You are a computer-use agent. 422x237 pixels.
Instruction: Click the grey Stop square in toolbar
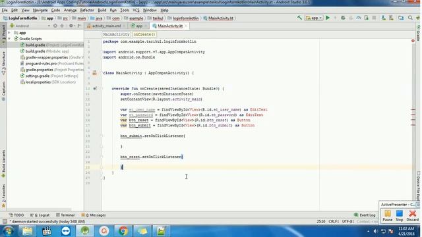pyautogui.click(x=374, y=18)
